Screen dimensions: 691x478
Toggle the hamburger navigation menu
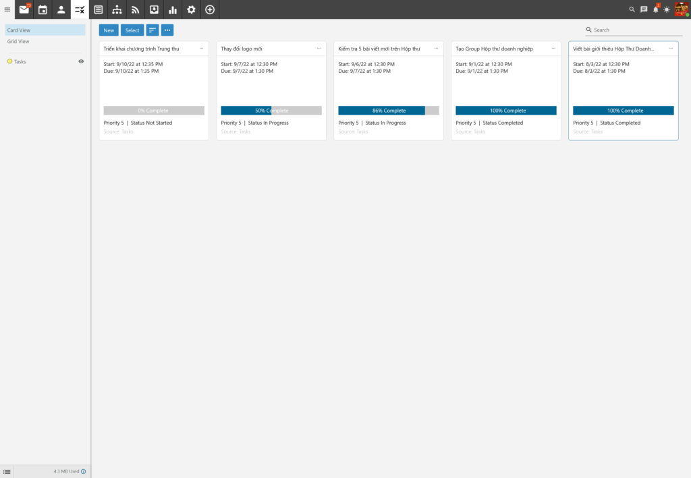[7, 9]
